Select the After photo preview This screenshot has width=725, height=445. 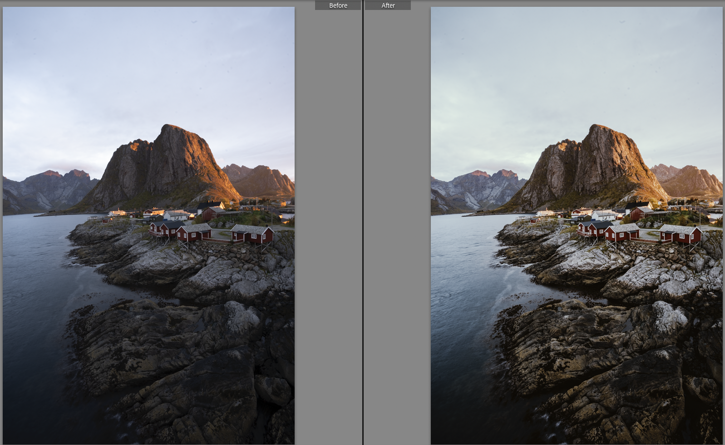(577, 225)
